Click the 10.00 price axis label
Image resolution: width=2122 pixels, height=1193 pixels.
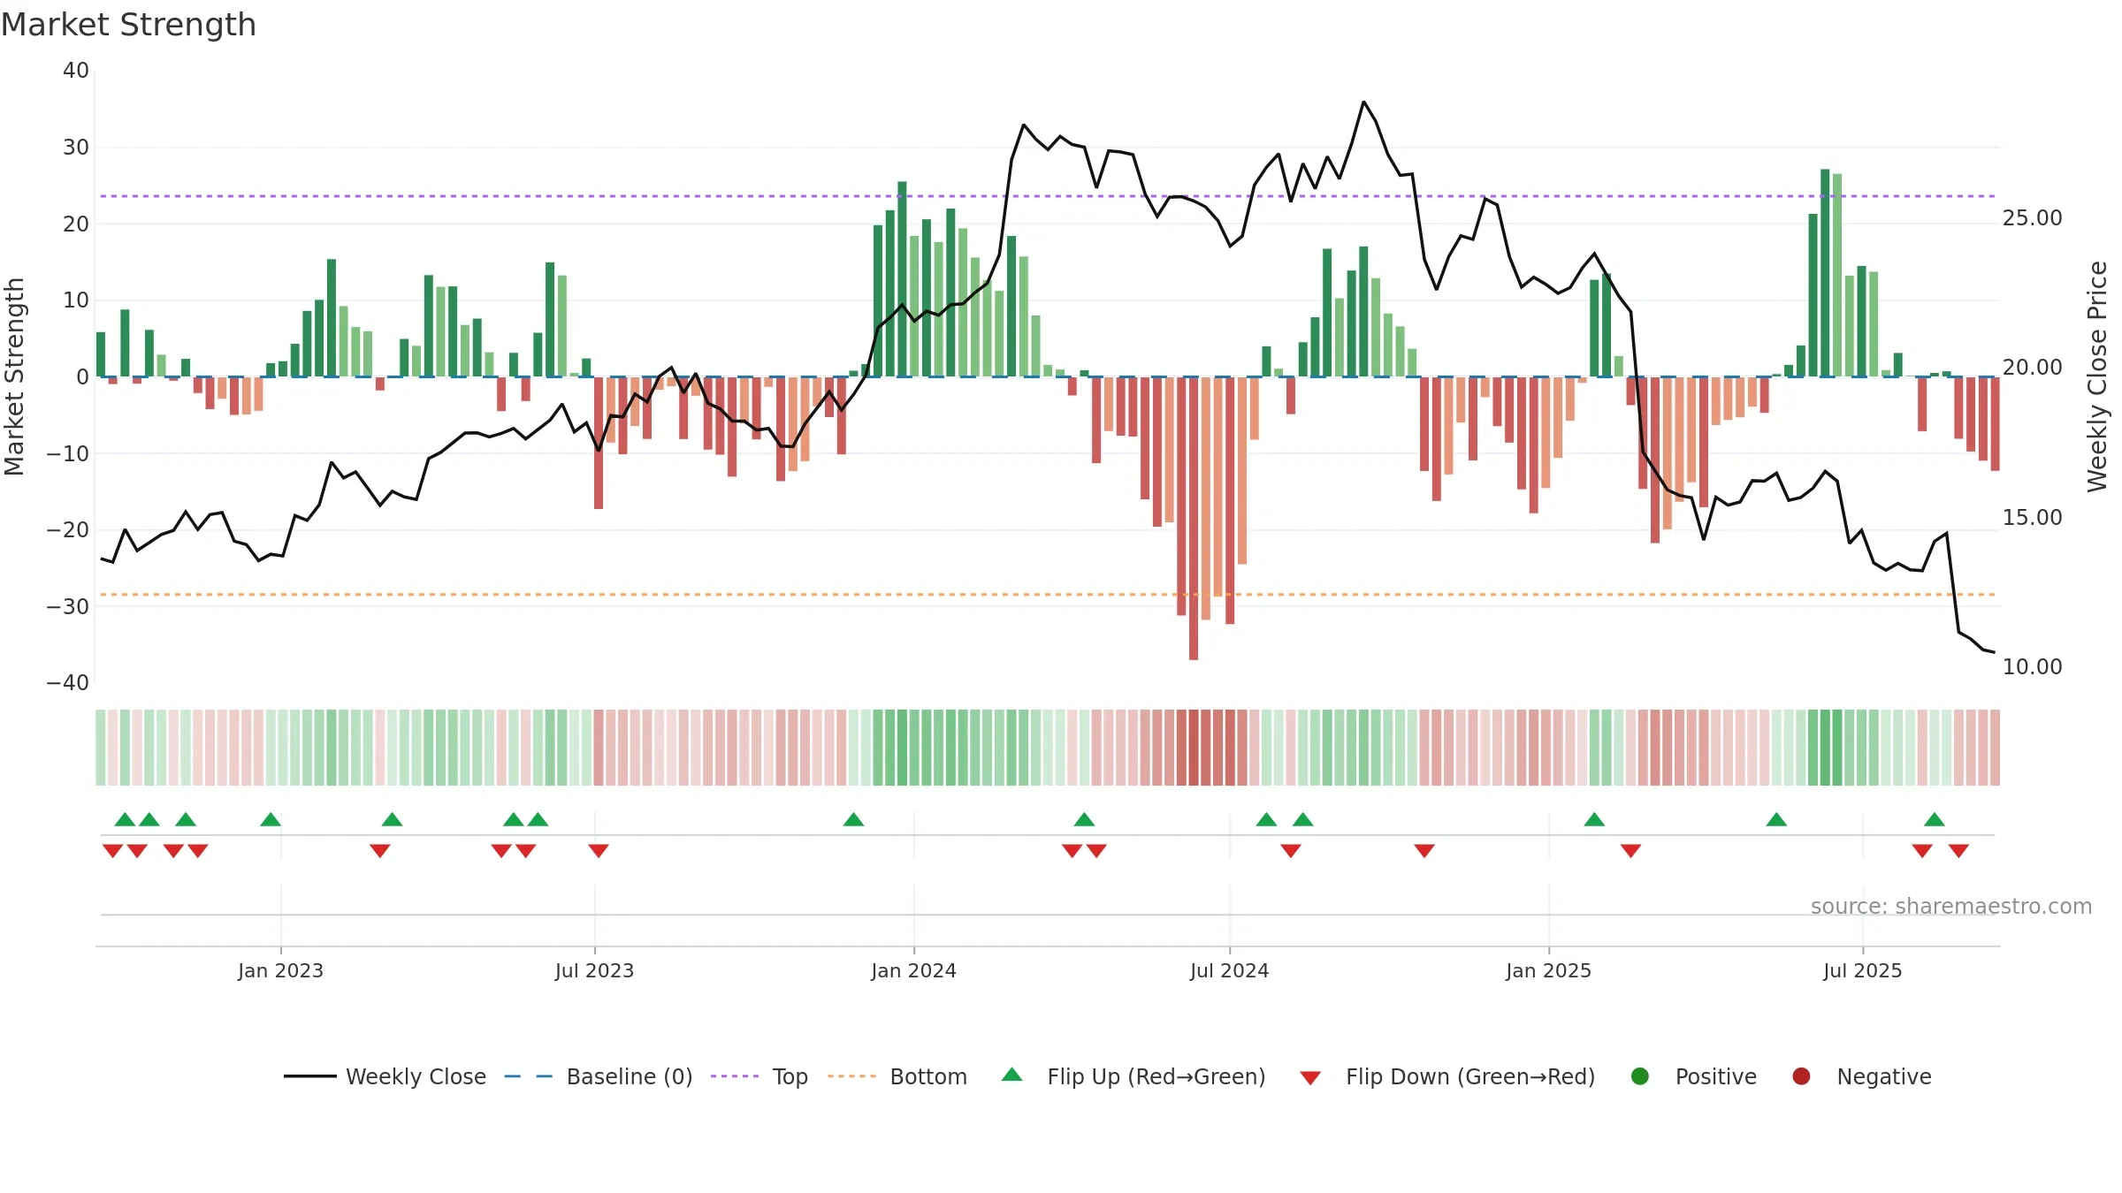(x=2032, y=667)
